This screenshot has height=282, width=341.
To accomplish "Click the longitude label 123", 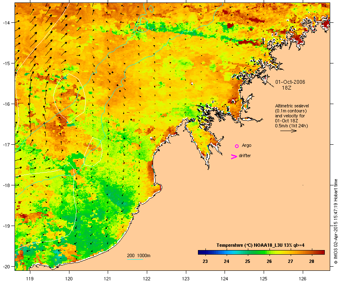I will [186, 279].
